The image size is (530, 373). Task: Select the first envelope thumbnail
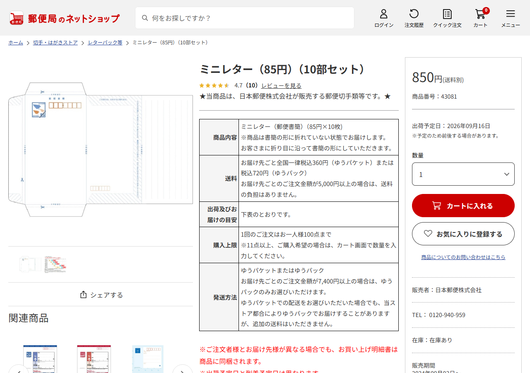point(31,264)
